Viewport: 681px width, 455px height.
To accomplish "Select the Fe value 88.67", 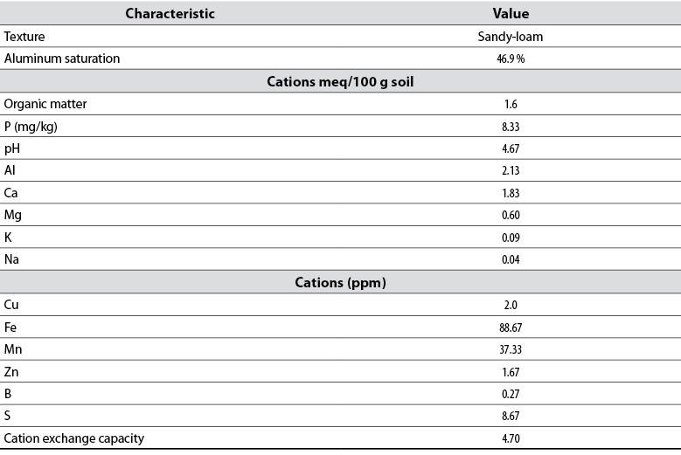I will click(511, 327).
